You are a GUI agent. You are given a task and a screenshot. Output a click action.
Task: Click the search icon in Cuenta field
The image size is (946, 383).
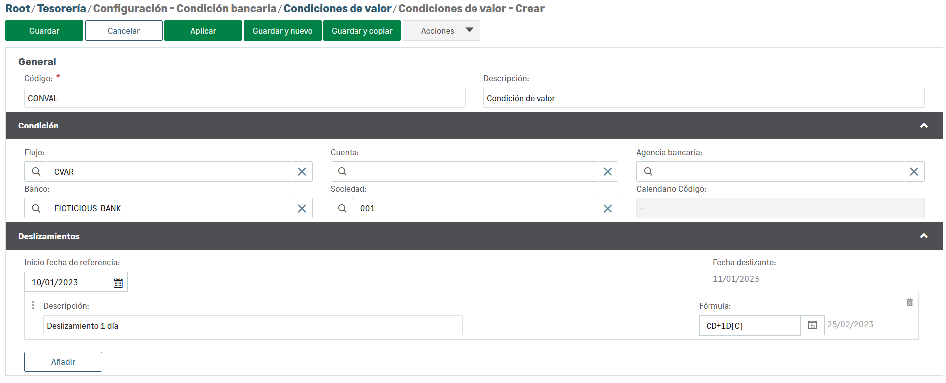342,172
